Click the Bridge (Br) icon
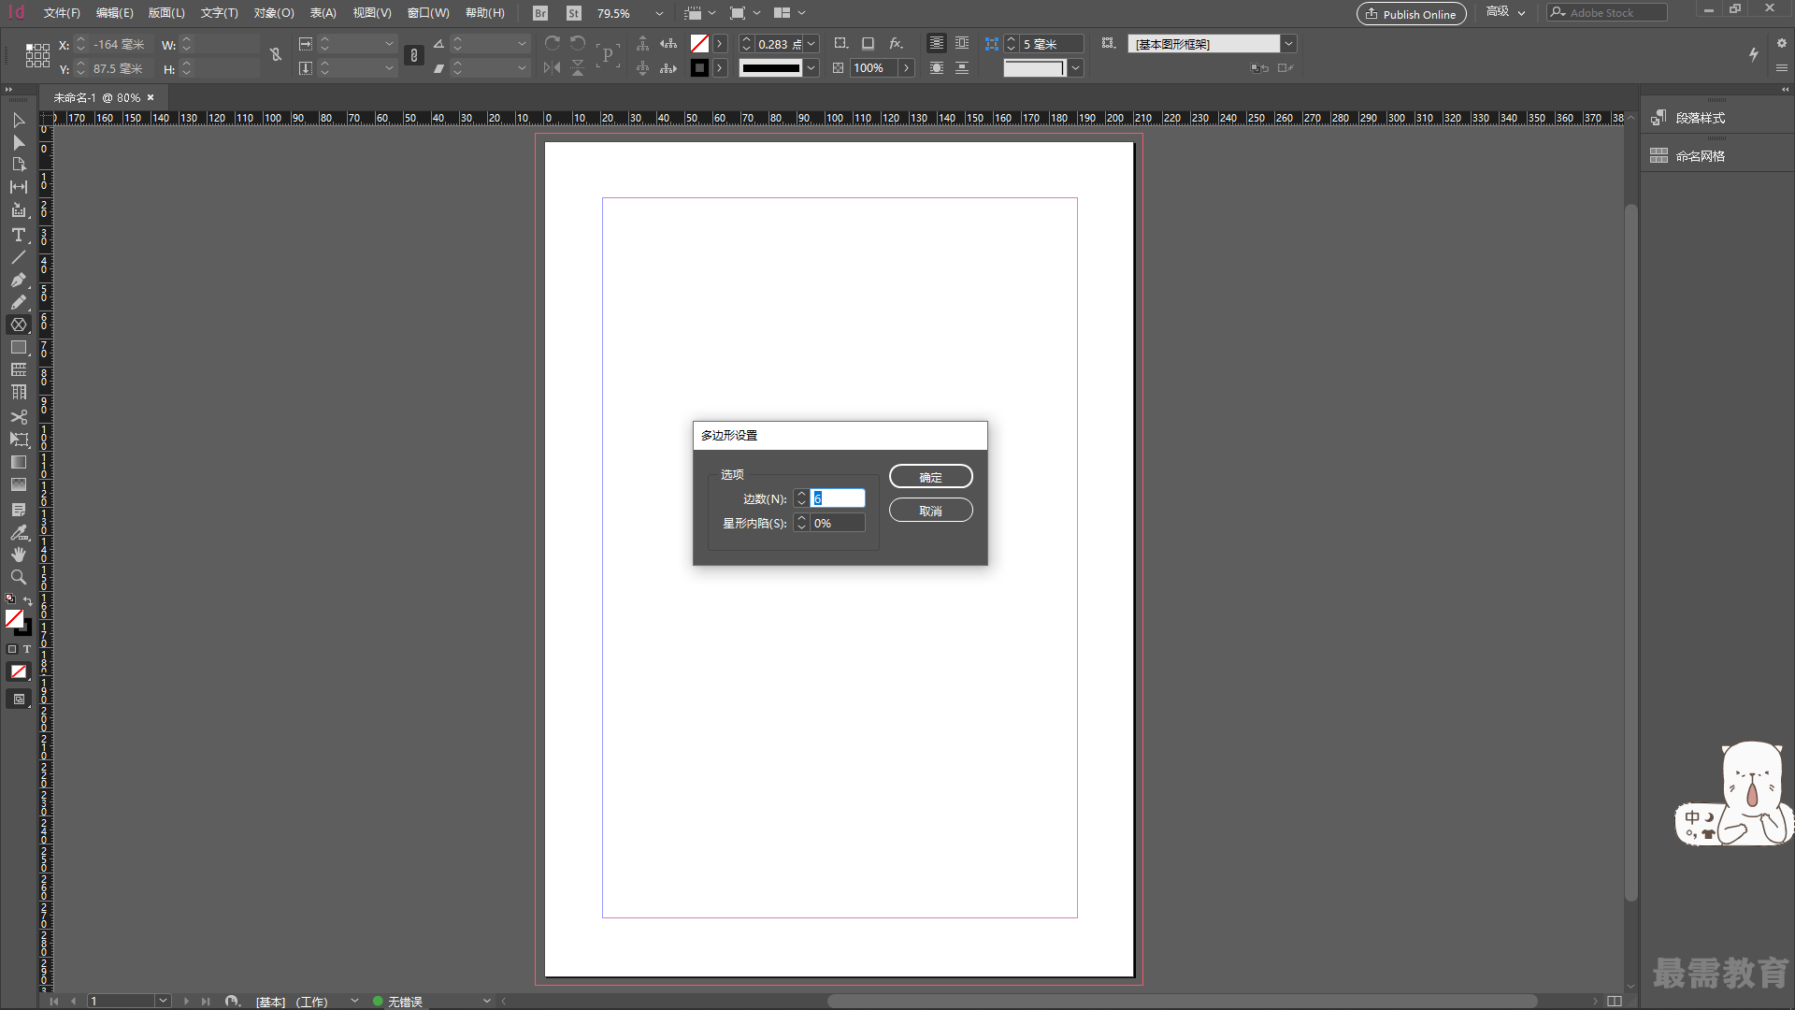1795x1010 pixels. (540, 13)
